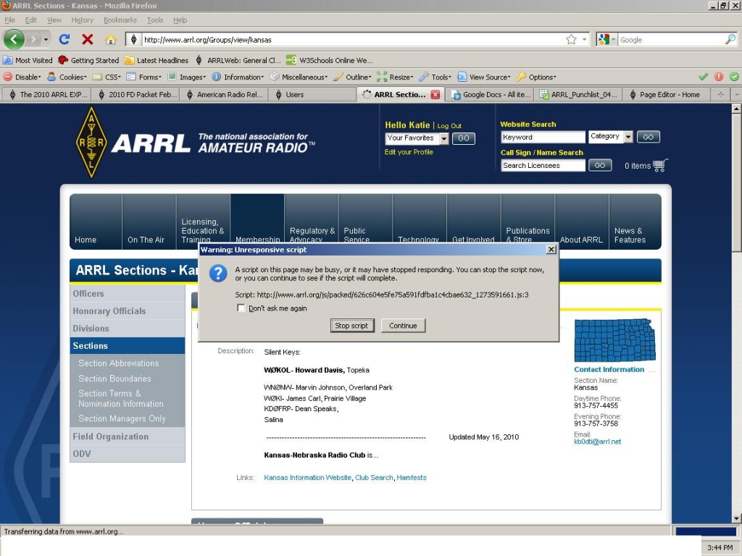Screen dimensions: 742x556
Task: Open the Resize developer toolbar menu
Action: pyautogui.click(x=395, y=77)
